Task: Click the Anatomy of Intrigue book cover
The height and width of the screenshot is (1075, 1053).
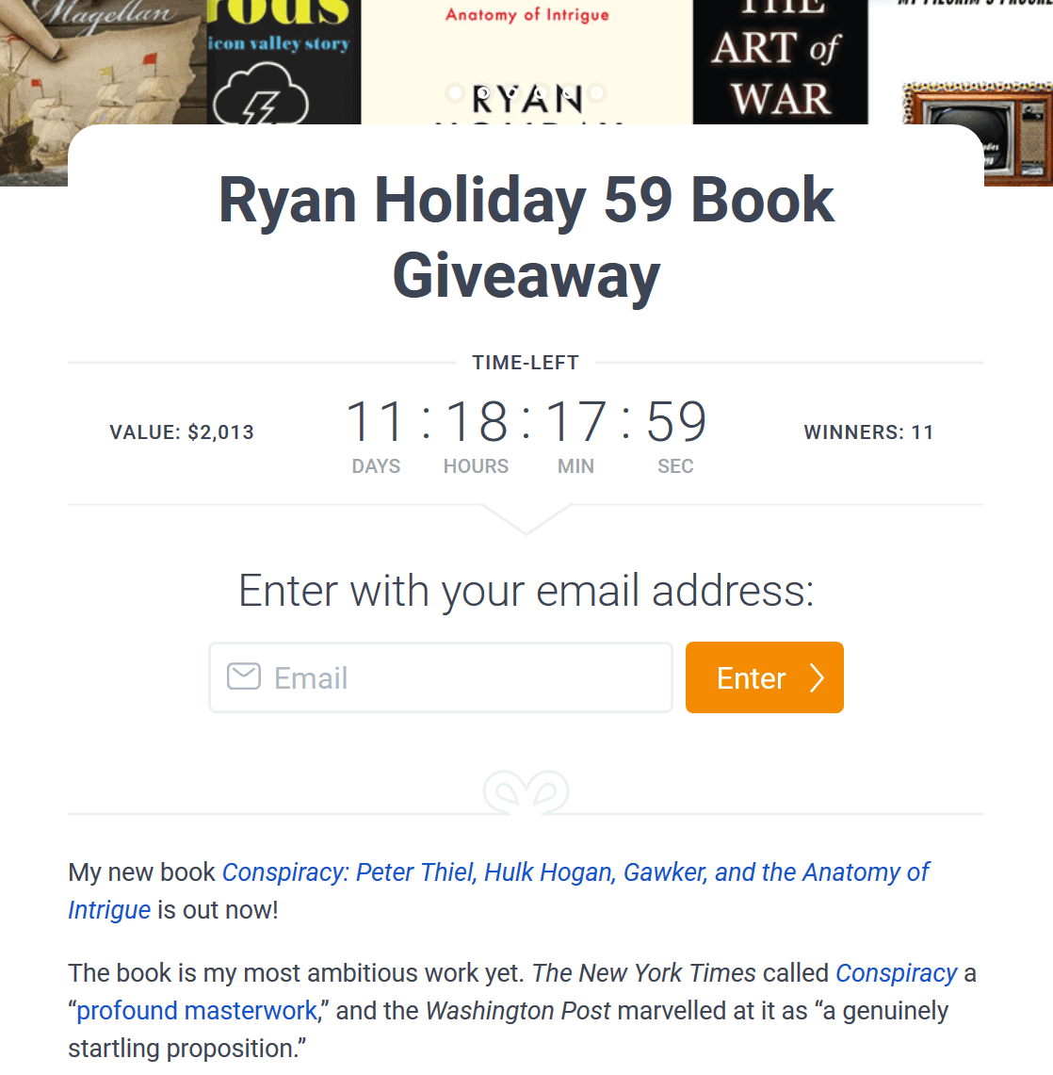Action: click(x=526, y=61)
